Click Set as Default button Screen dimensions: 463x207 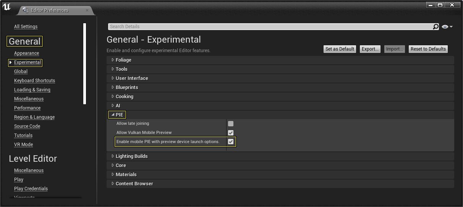340,49
